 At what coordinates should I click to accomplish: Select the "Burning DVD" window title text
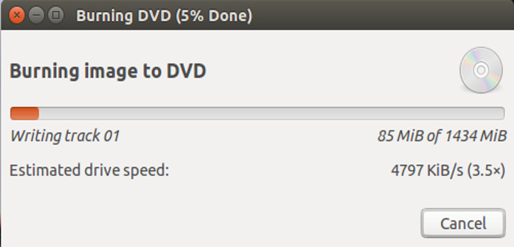coord(123,15)
